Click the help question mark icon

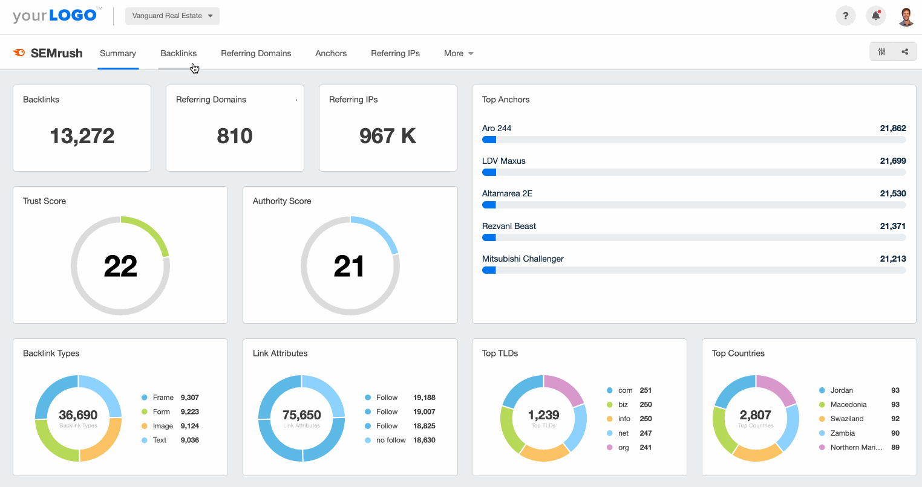coord(845,16)
